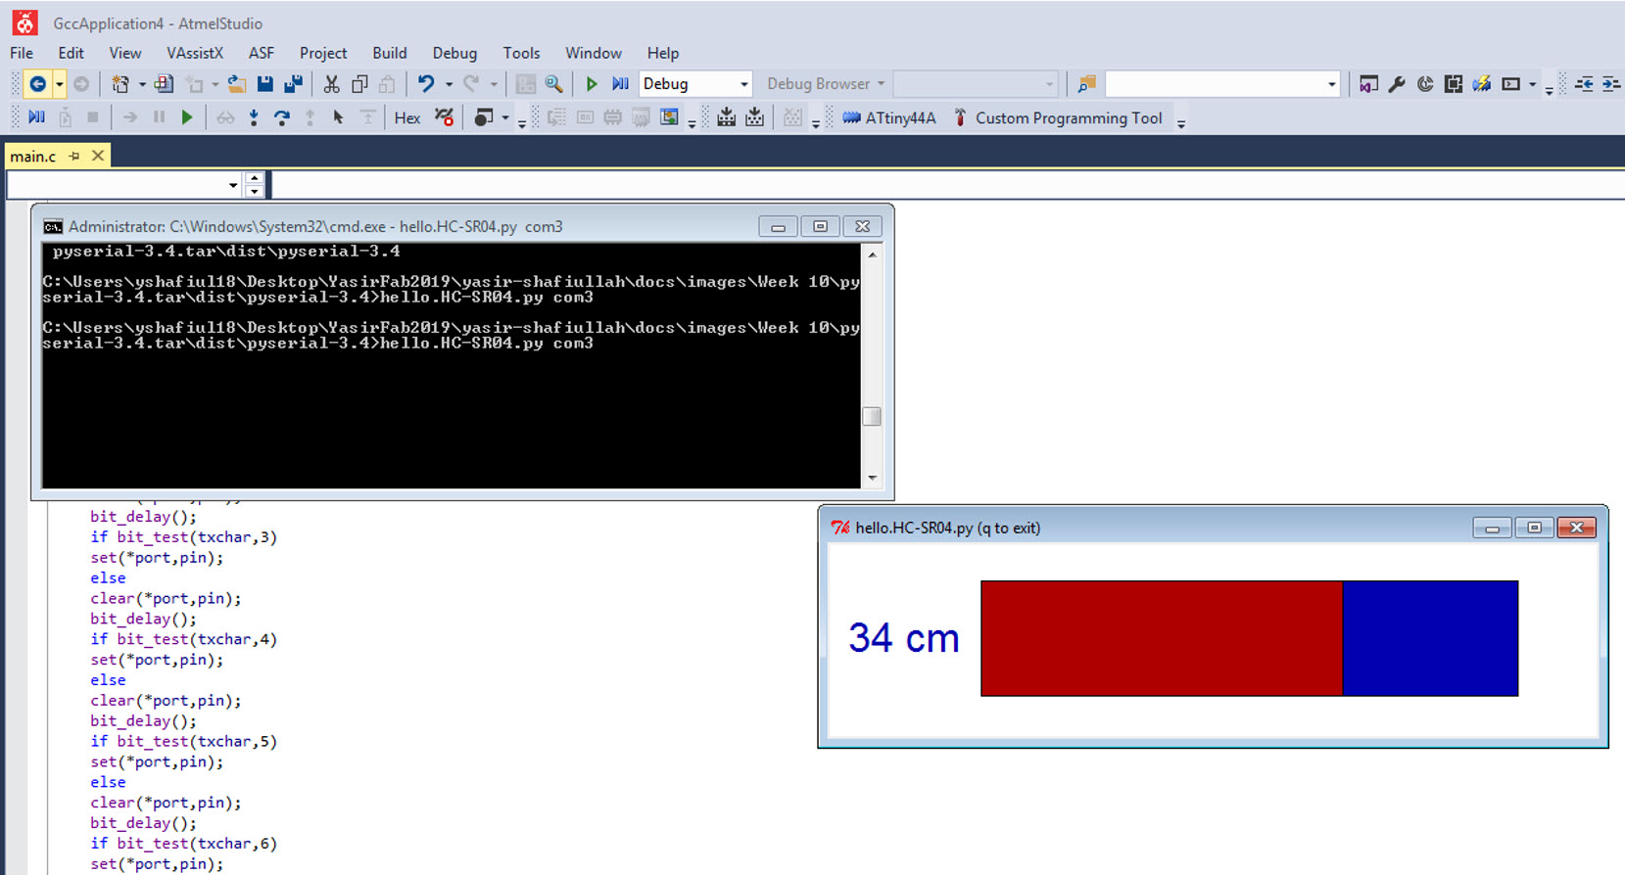
Task: Open the Help menu
Action: tap(662, 53)
